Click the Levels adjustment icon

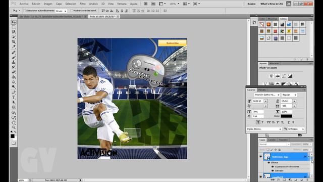[x=278, y=76]
